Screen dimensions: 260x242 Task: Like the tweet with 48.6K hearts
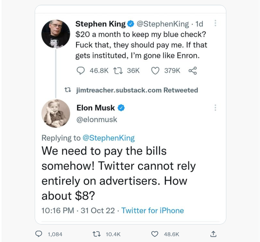point(155,234)
